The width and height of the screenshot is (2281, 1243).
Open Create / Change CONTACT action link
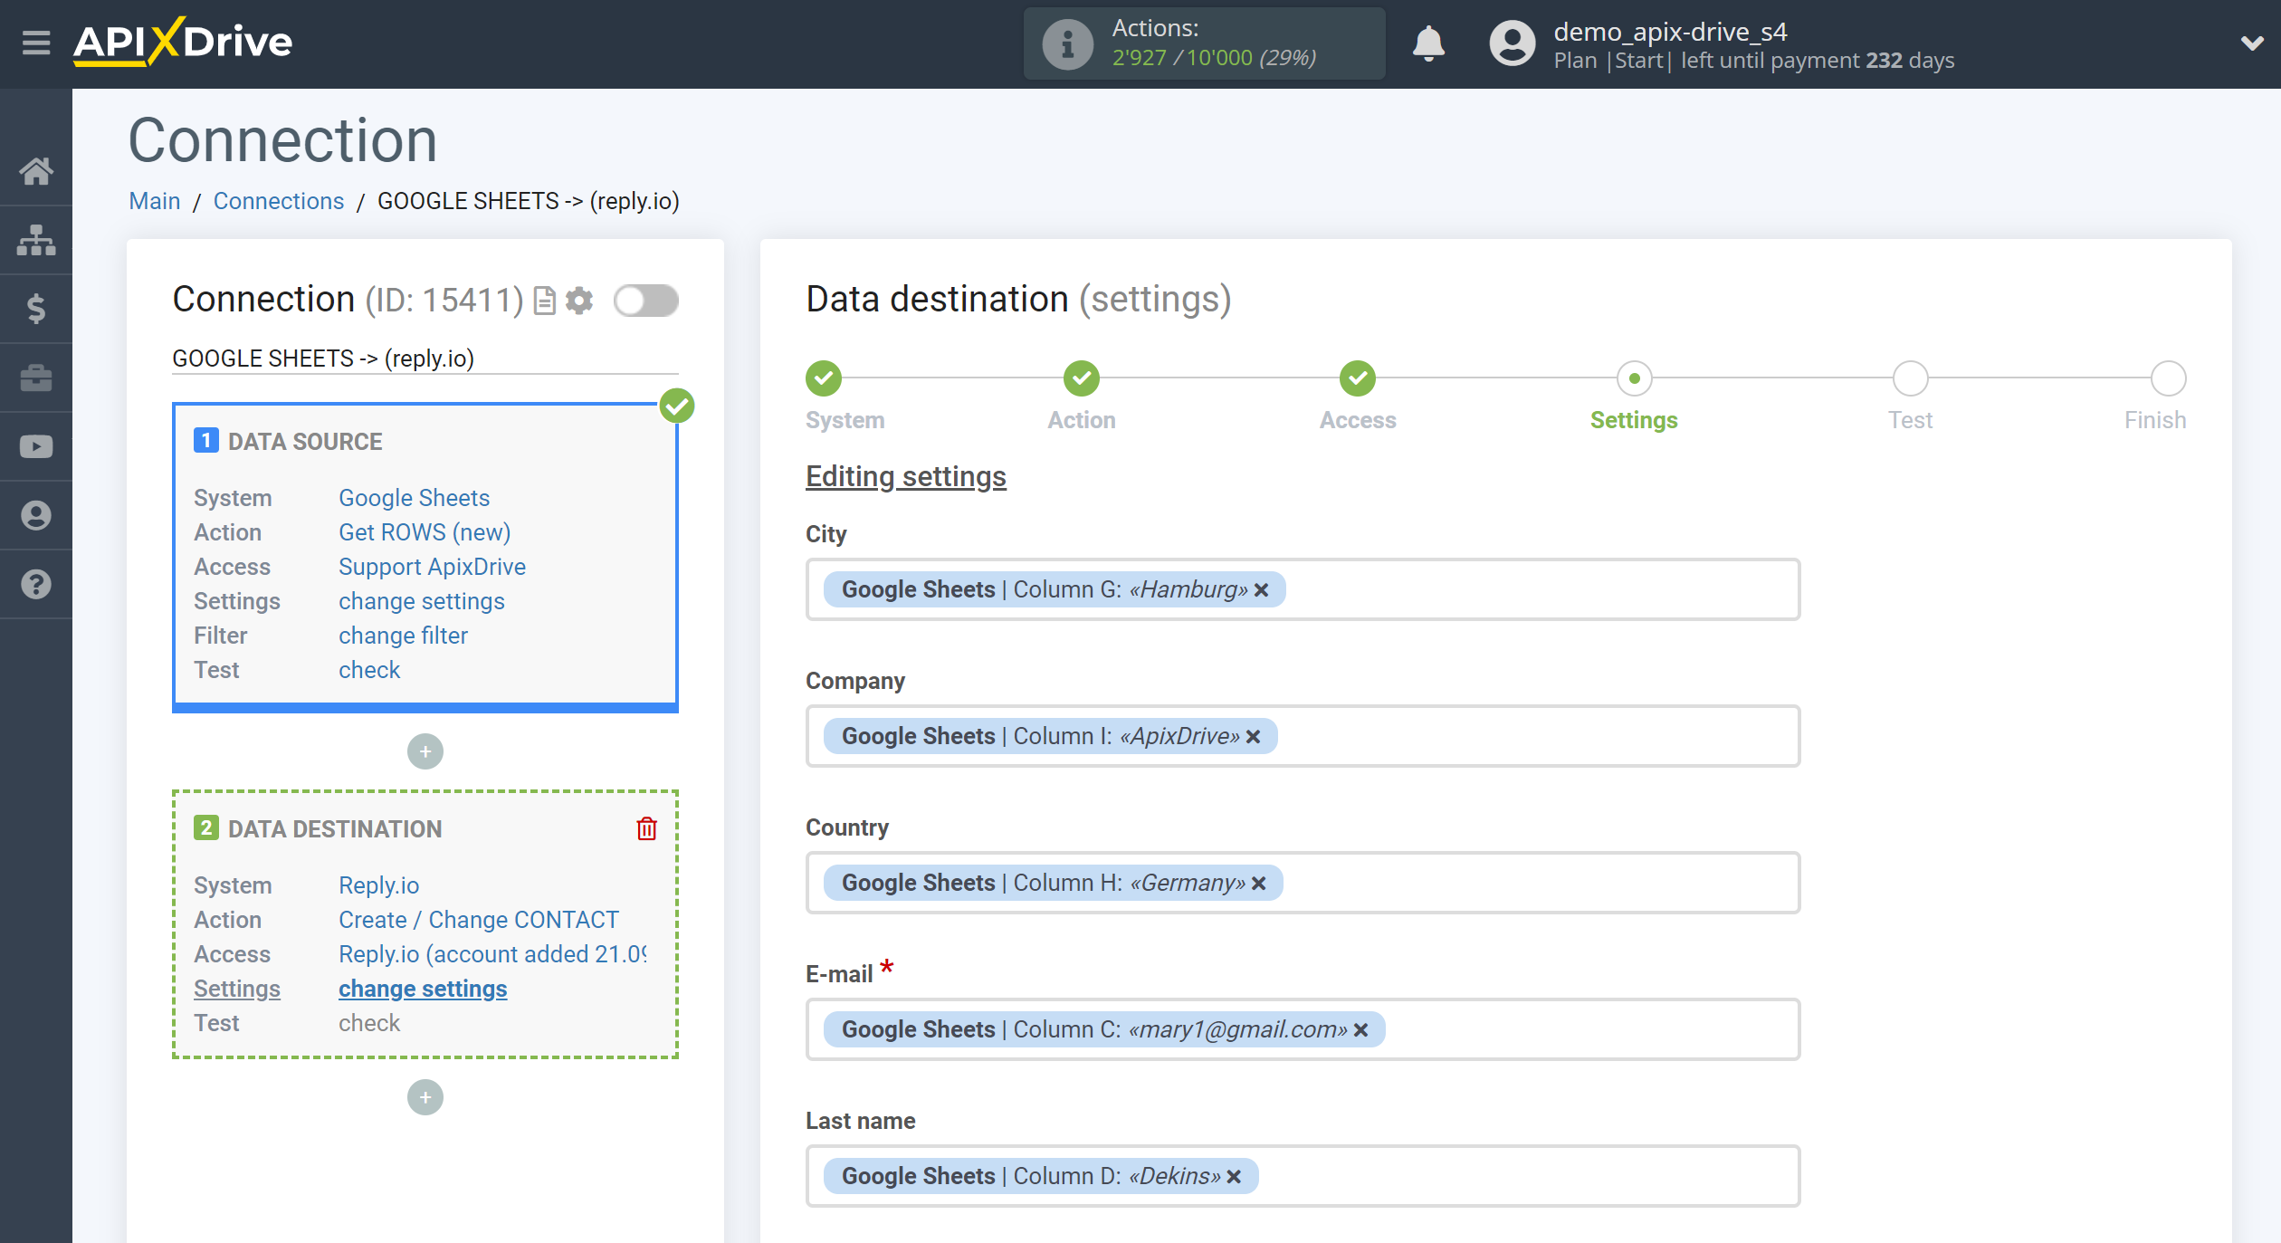click(479, 920)
